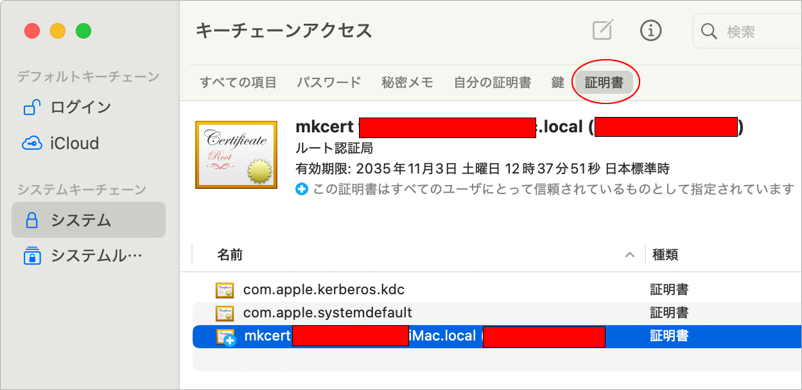
Task: Switch to the すべての項目 tab
Action: [x=238, y=82]
